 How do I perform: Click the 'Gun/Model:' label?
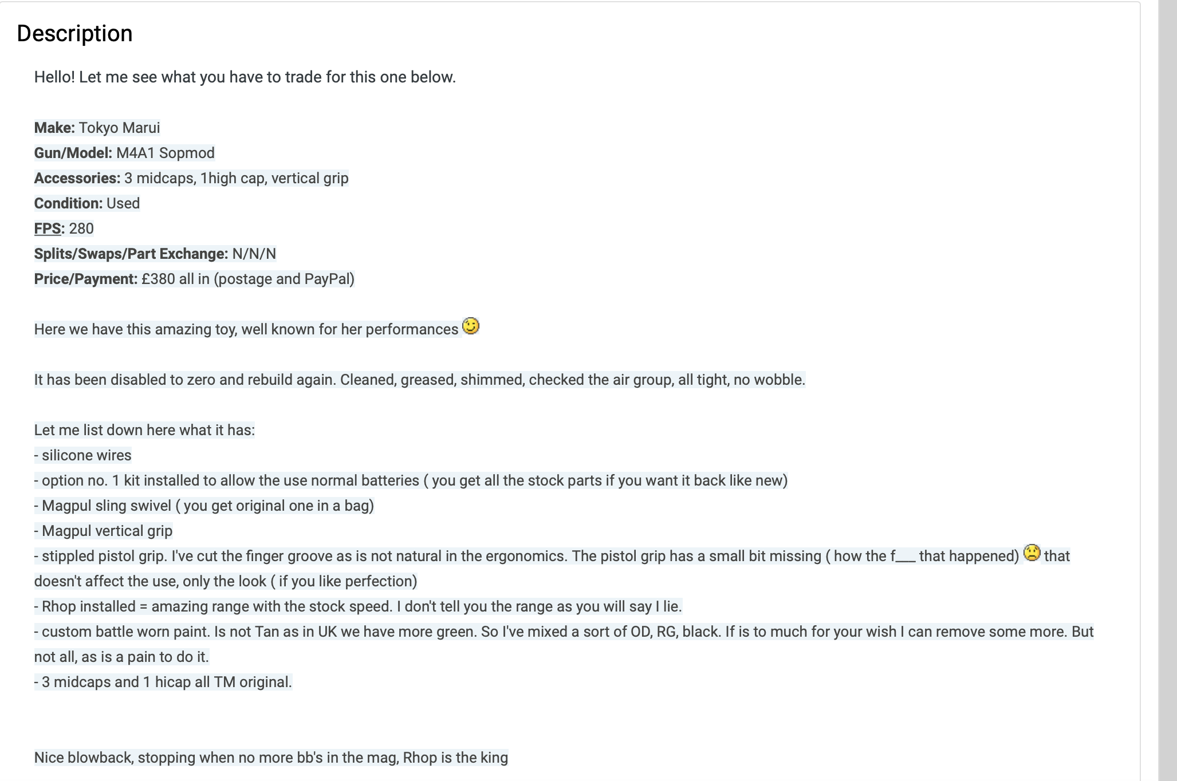click(x=73, y=153)
